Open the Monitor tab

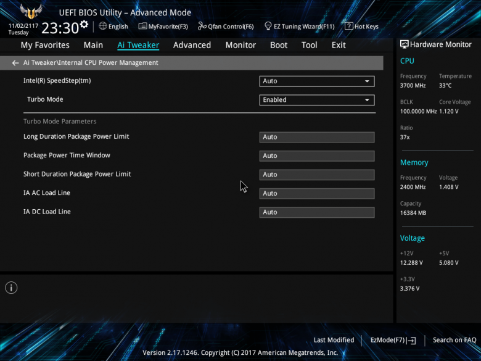(x=240, y=45)
